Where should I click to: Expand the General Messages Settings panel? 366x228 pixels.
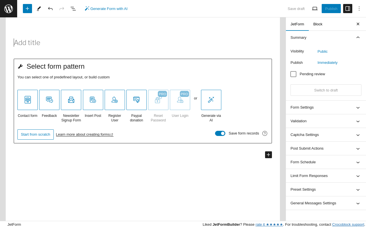326,203
